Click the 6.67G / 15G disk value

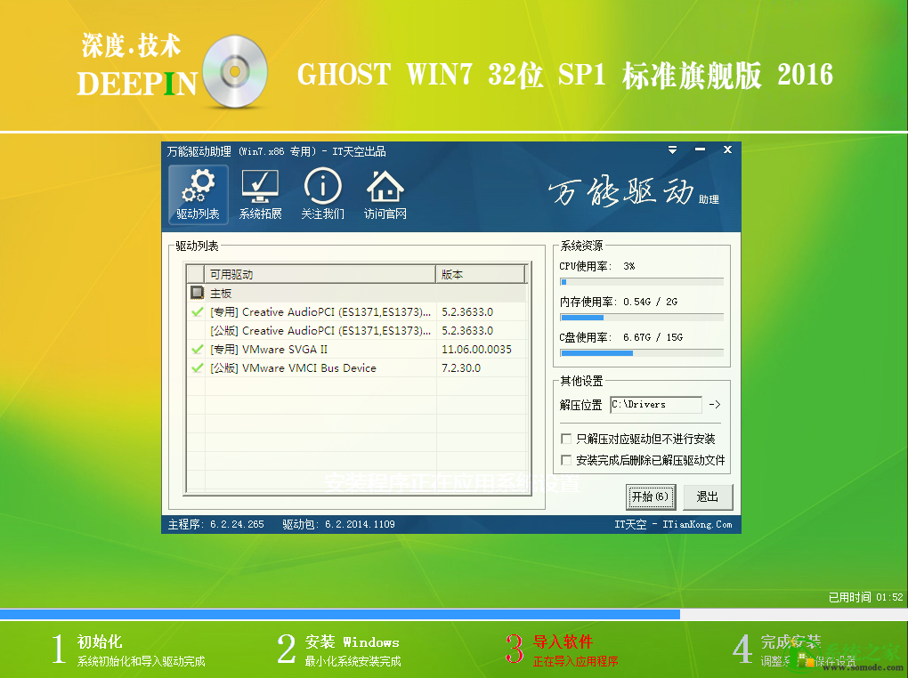coord(653,337)
